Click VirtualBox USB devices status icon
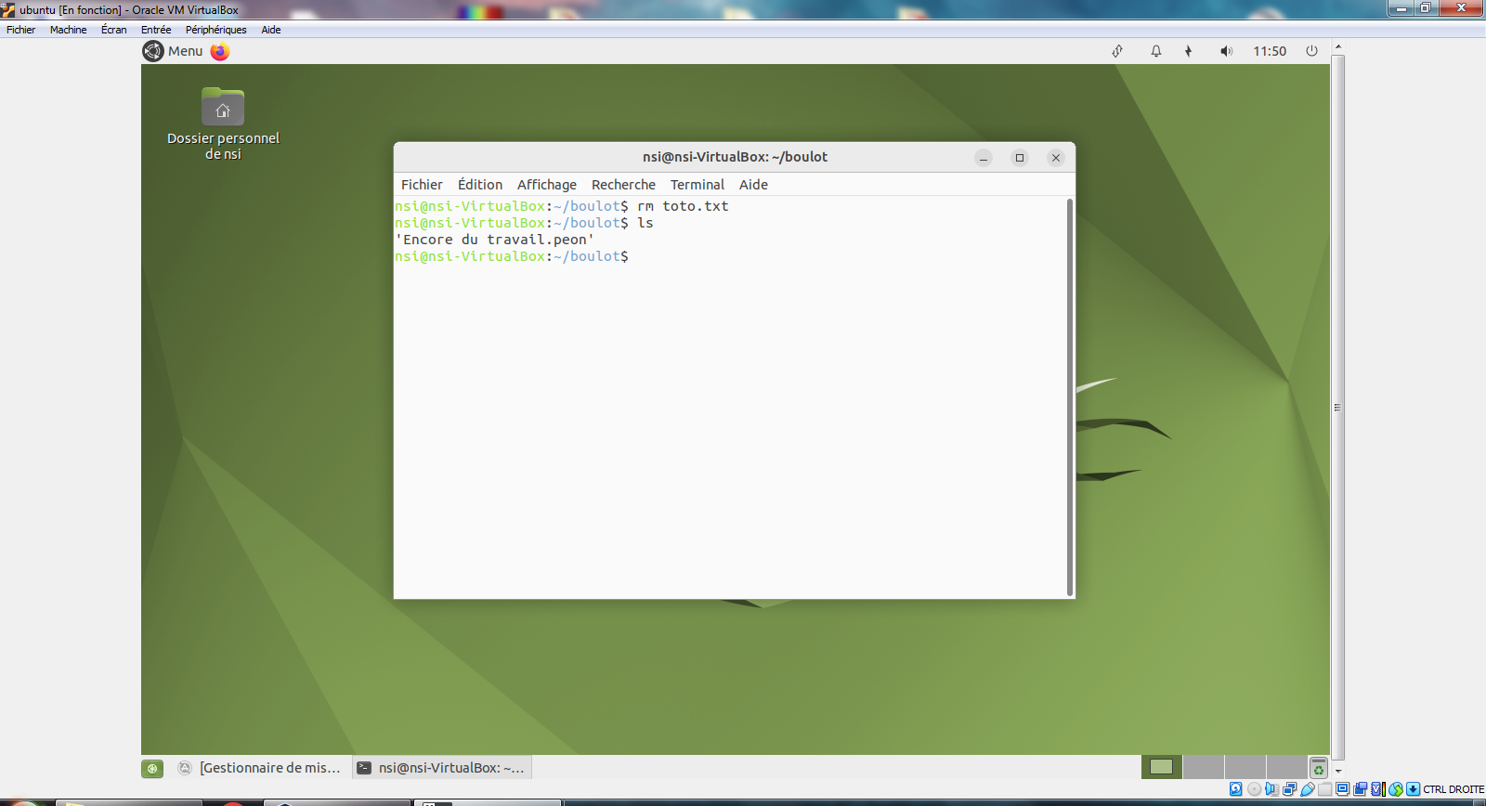 click(1307, 789)
